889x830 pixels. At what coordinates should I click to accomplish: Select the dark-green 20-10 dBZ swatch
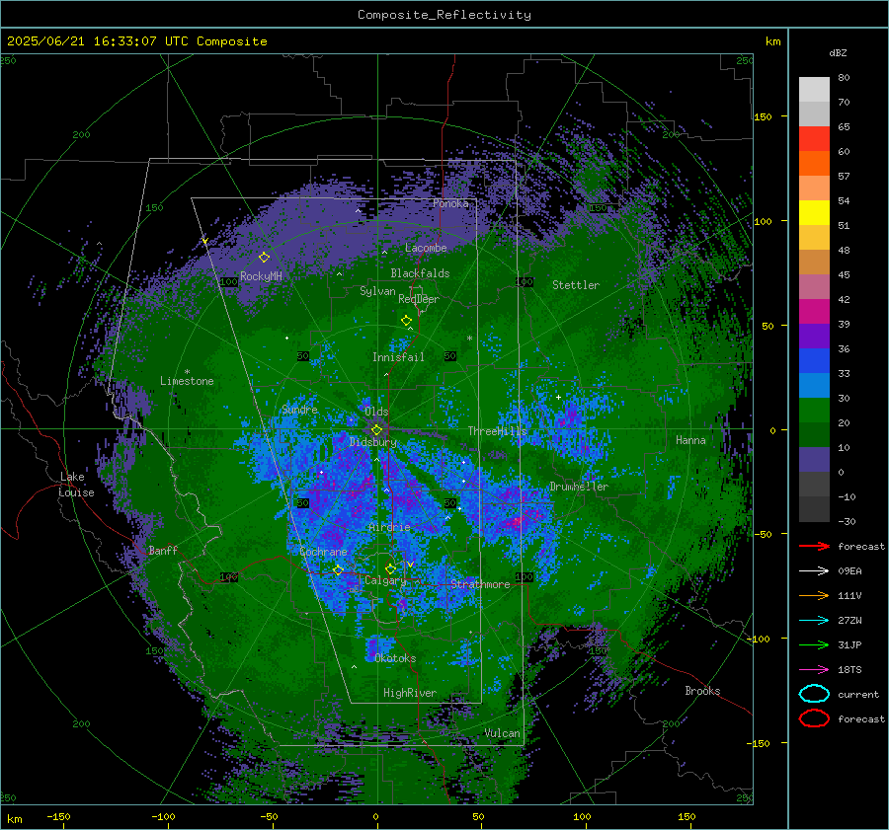point(814,434)
